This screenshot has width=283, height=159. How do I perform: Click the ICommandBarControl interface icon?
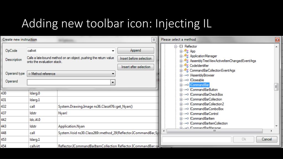(x=187, y=114)
